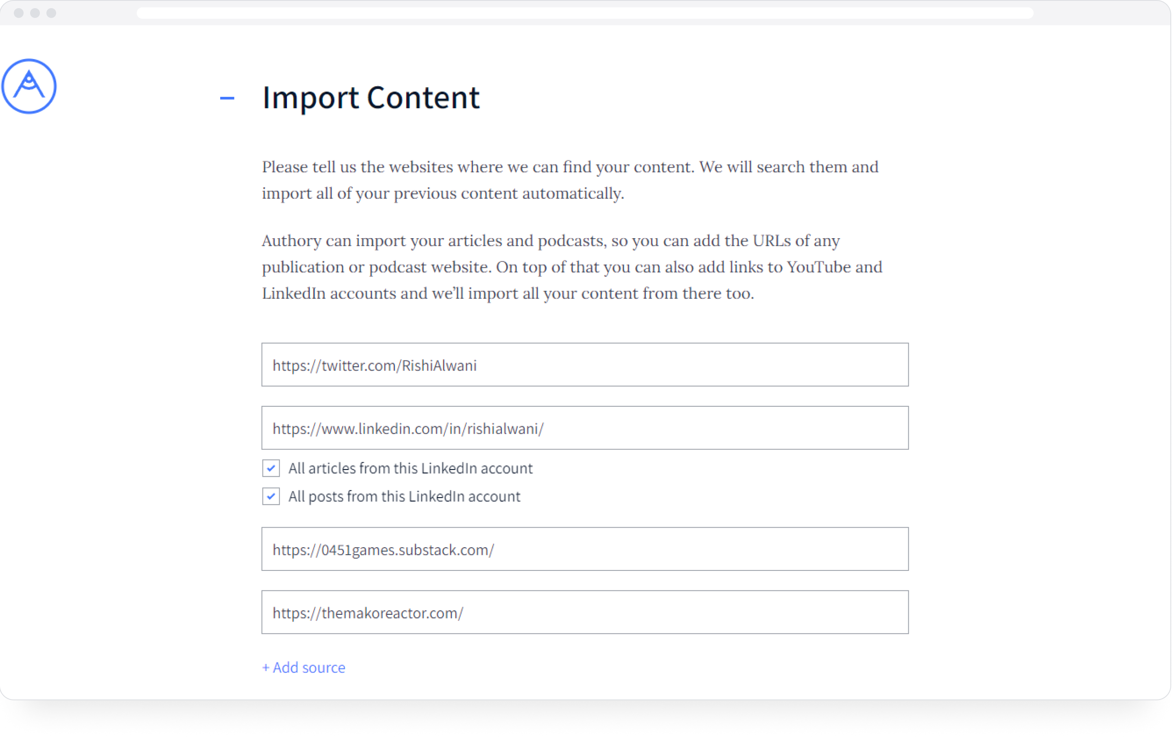Focus the themakoreactor.com source field

point(584,612)
